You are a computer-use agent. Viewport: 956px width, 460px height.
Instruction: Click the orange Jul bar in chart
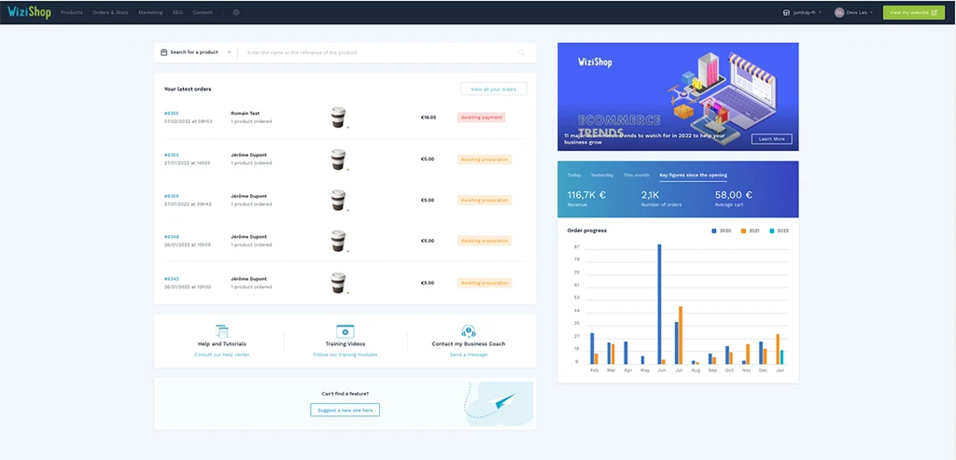(x=681, y=335)
